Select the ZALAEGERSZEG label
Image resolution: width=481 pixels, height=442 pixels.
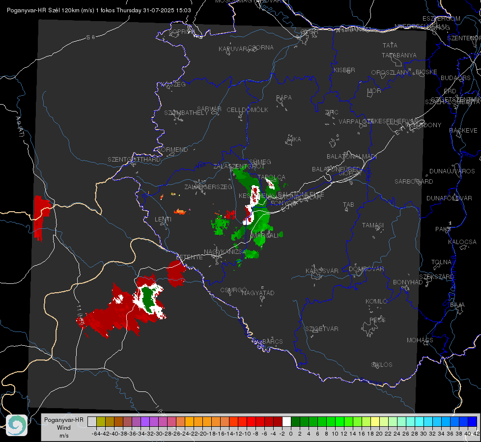208,187
